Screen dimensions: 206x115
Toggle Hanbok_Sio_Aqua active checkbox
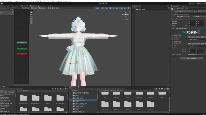176,9
